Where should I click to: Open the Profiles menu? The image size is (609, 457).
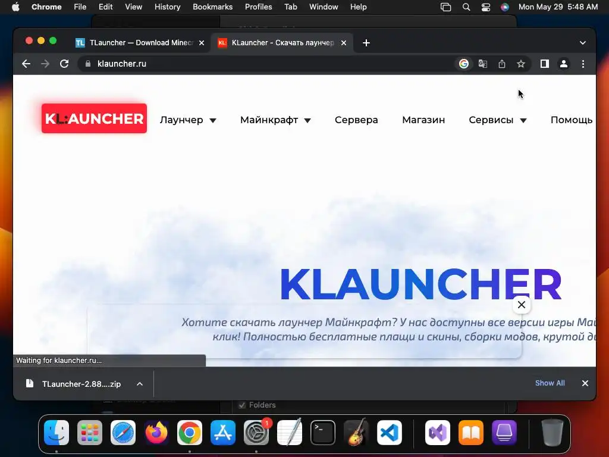pos(258,7)
